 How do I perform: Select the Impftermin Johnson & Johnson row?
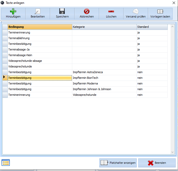[92, 89]
